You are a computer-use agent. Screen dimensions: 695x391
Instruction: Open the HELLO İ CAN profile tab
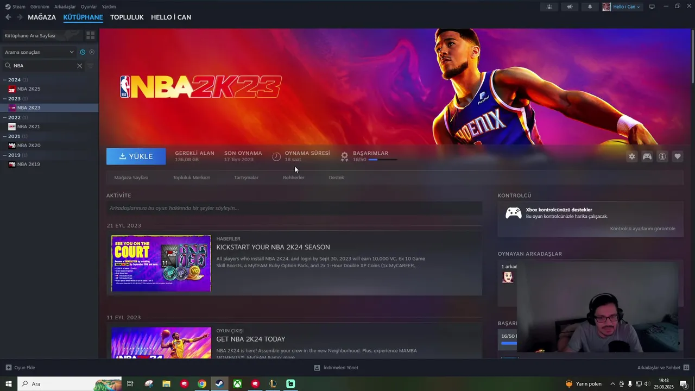pyautogui.click(x=171, y=17)
